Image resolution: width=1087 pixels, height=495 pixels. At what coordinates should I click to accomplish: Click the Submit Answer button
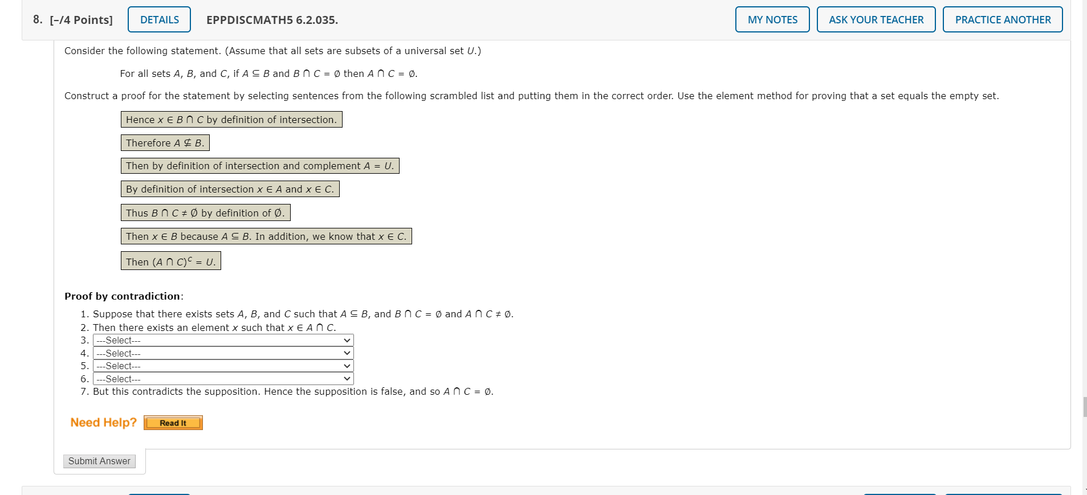99,461
